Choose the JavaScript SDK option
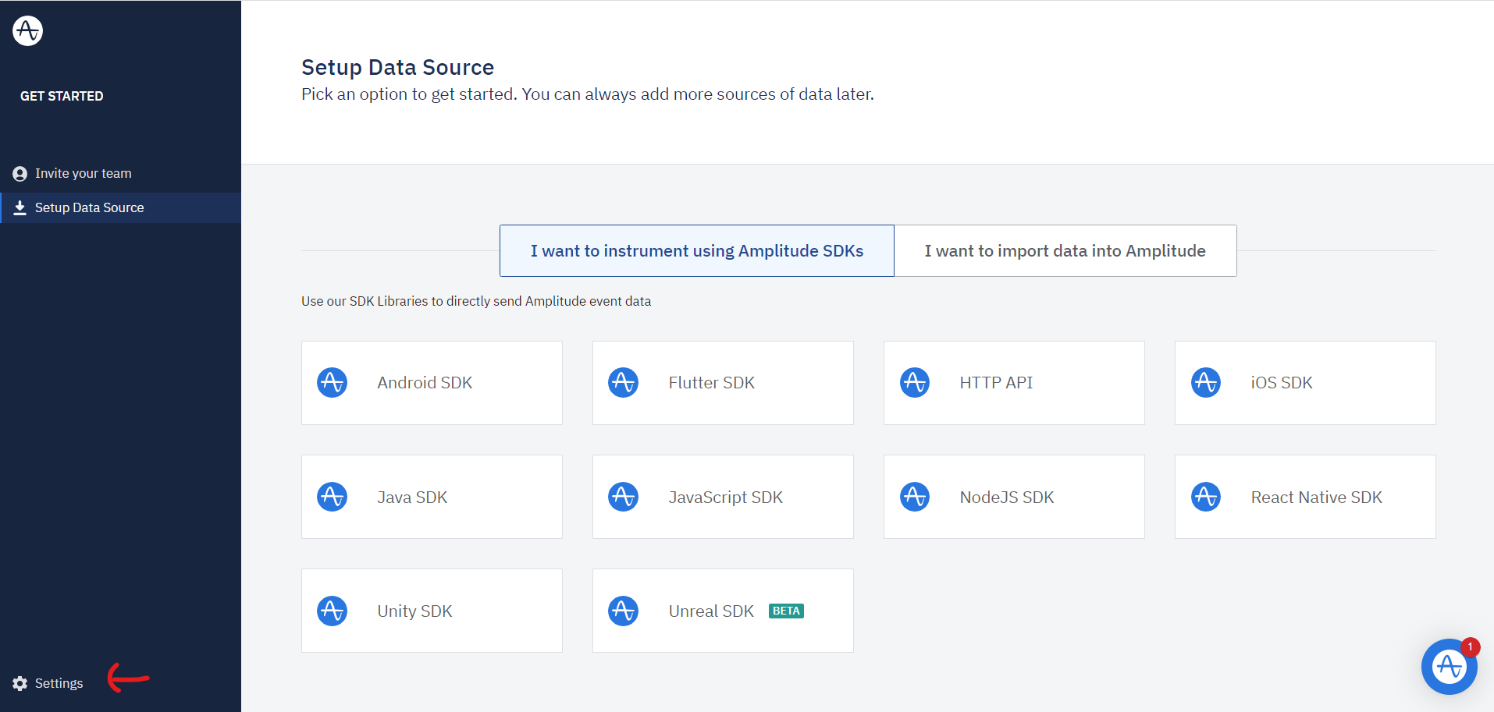1494x712 pixels. pos(723,497)
